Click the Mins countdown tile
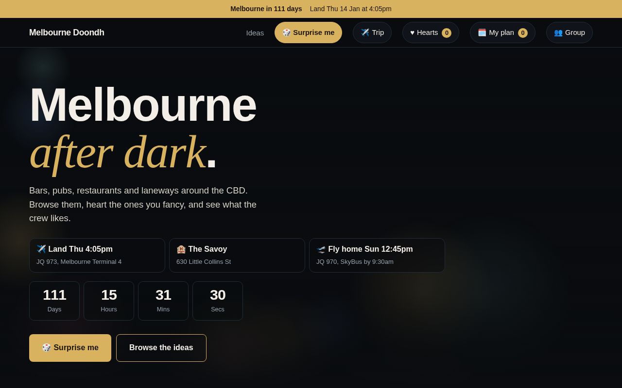 [163, 301]
